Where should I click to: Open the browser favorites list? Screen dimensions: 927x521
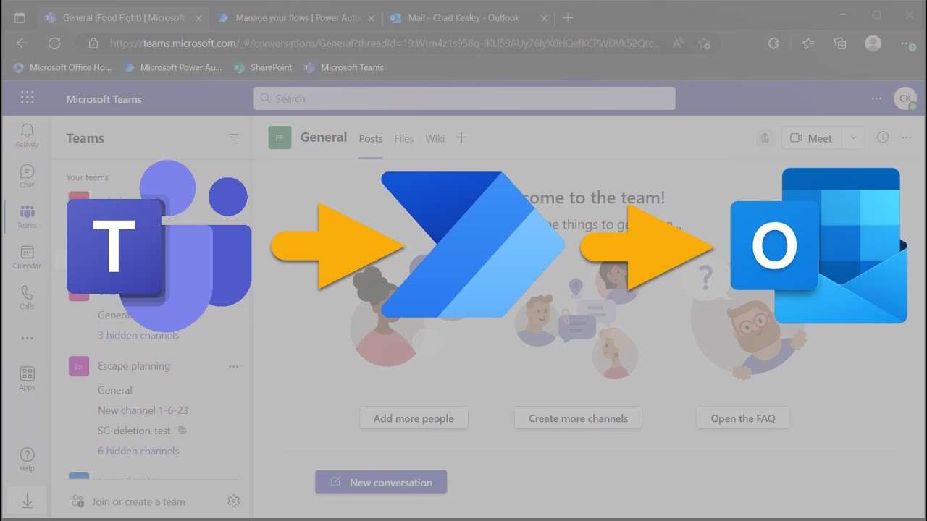[808, 43]
